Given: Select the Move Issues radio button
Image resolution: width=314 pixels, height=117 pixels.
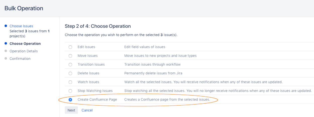Looking at the screenshot, I should coord(70,56).
